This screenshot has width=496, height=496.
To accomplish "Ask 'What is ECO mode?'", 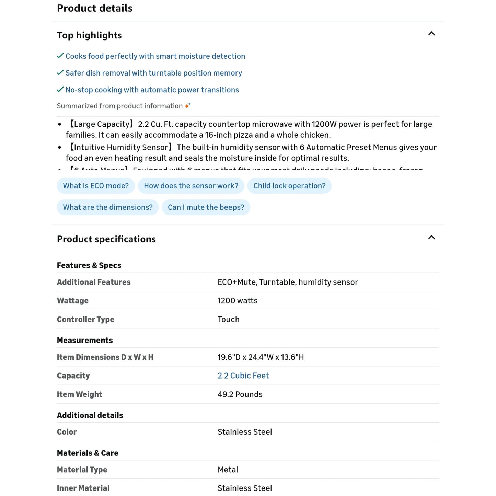I will coord(96,186).
